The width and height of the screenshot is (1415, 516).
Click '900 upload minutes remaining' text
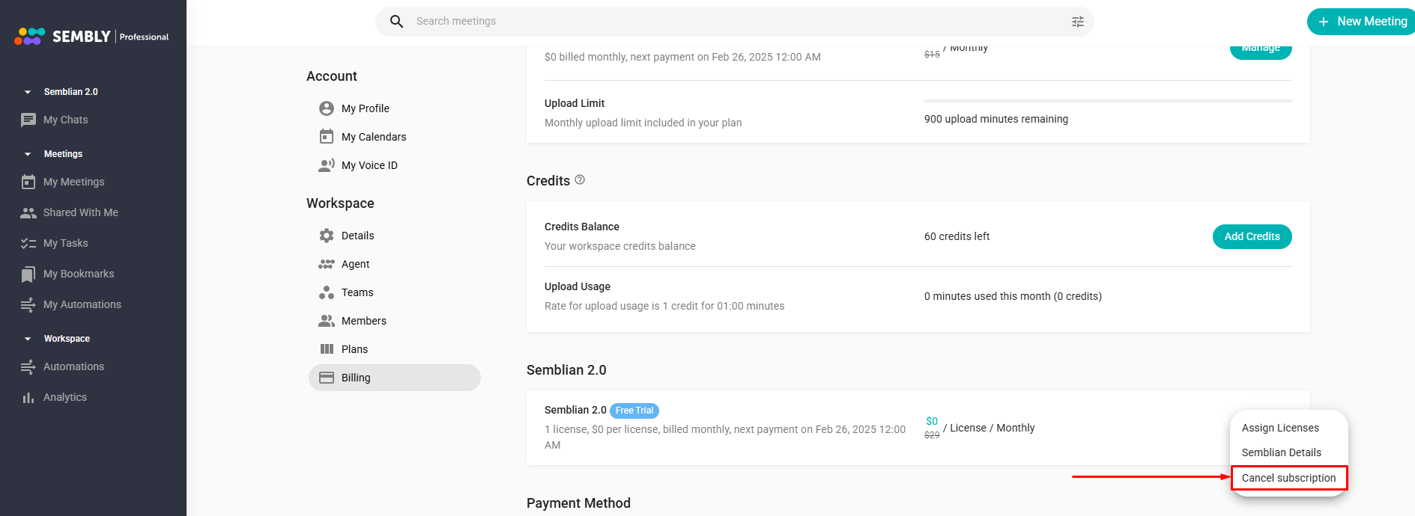(x=996, y=119)
